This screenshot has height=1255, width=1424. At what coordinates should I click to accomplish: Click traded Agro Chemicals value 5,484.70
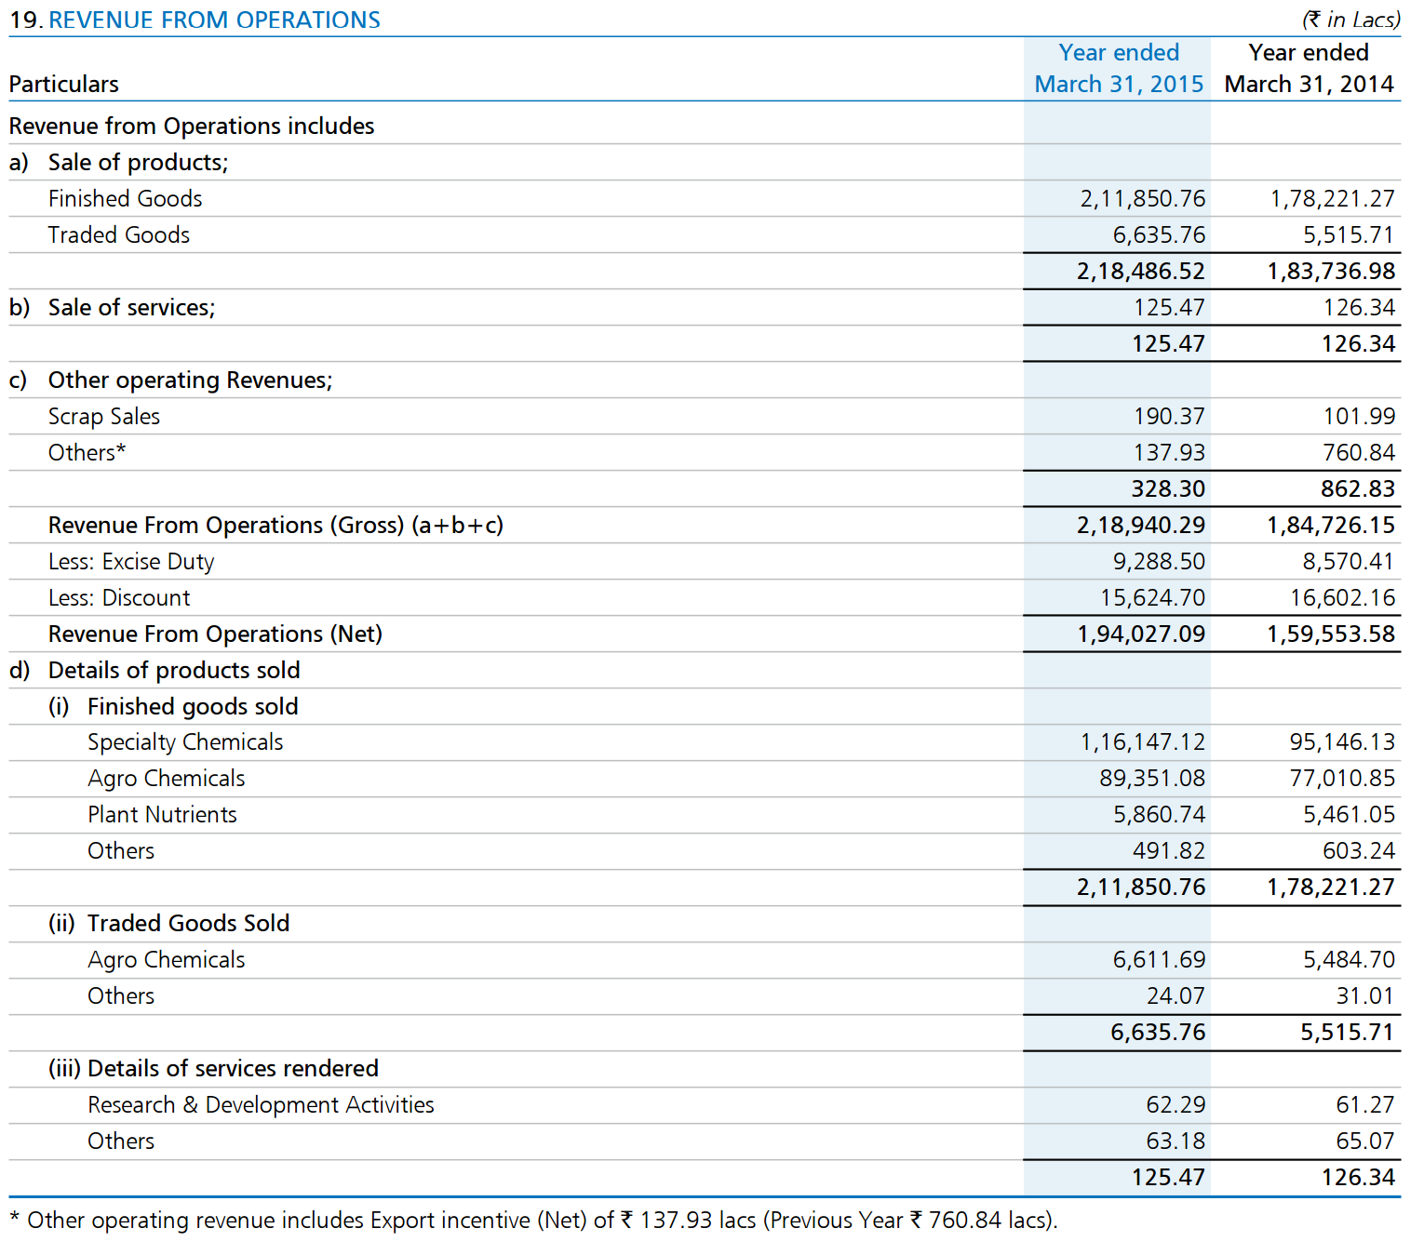(1350, 959)
